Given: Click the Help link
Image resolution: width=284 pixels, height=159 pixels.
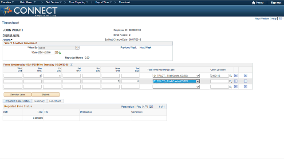Looking at the screenshot, I should pos(274,19).
